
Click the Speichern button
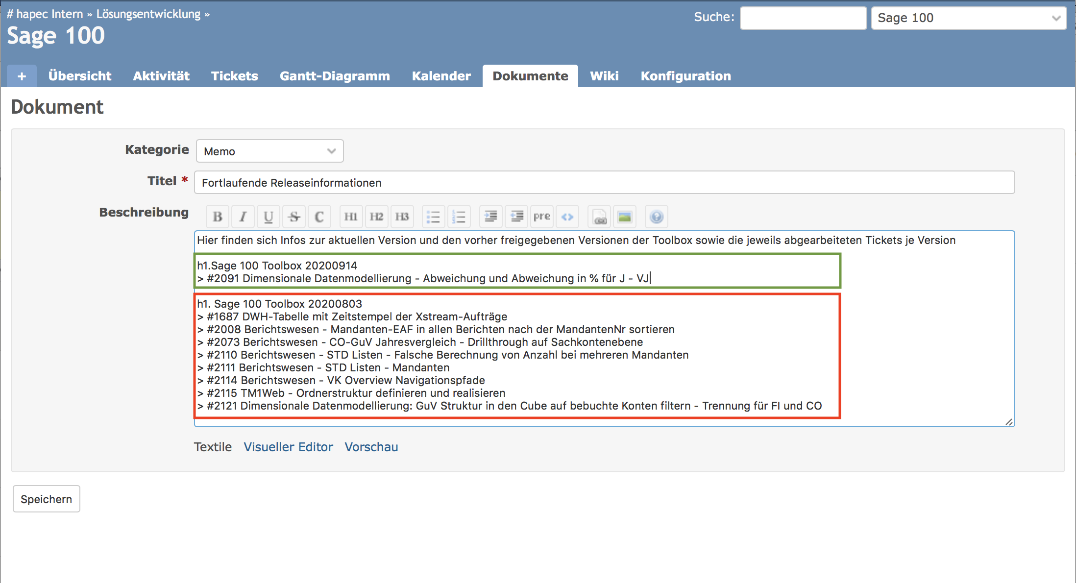(x=46, y=499)
